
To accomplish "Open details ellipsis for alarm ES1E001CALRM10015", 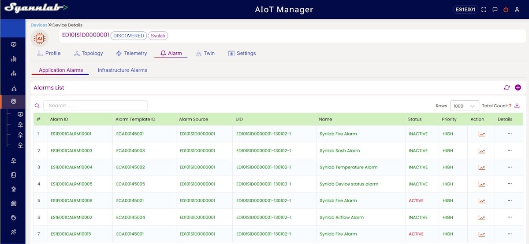I will click(x=510, y=234).
